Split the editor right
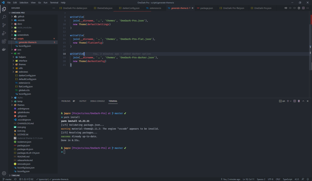The width and height of the screenshot is (312, 181). point(303,8)
